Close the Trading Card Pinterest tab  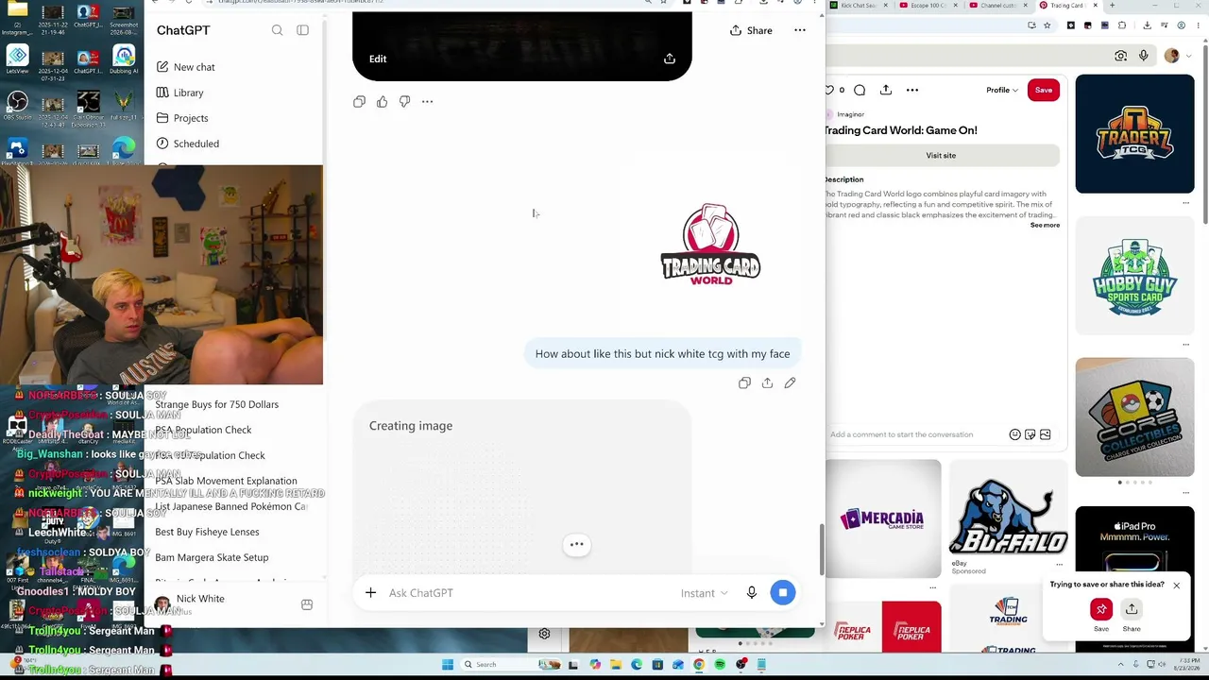click(x=1096, y=6)
